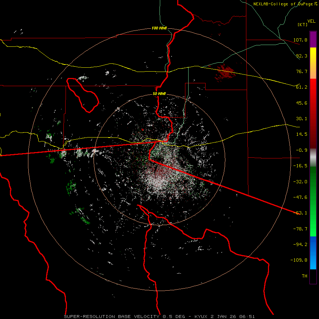Click the blue segment of color bar

pyautogui.click(x=313, y=253)
